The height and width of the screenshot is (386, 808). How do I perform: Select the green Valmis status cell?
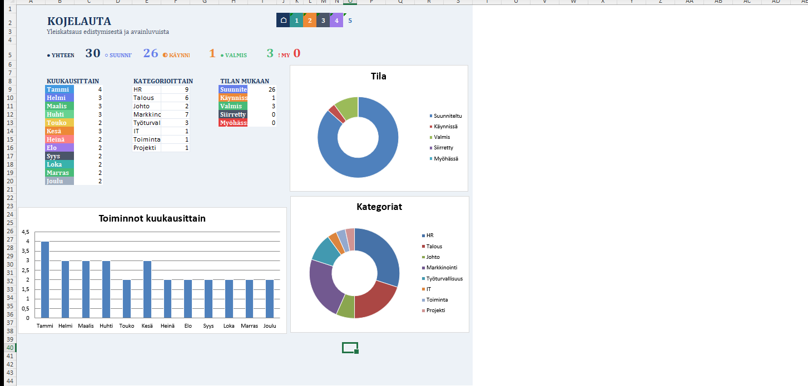[233, 106]
